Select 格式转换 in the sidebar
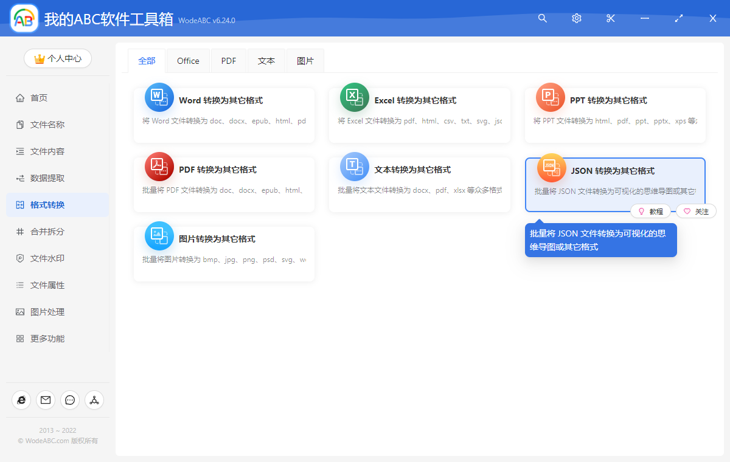730x462 pixels. pyautogui.click(x=57, y=205)
